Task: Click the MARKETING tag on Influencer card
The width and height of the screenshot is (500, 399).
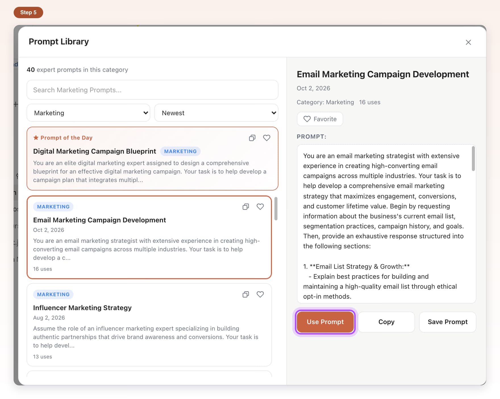Action: pos(53,294)
